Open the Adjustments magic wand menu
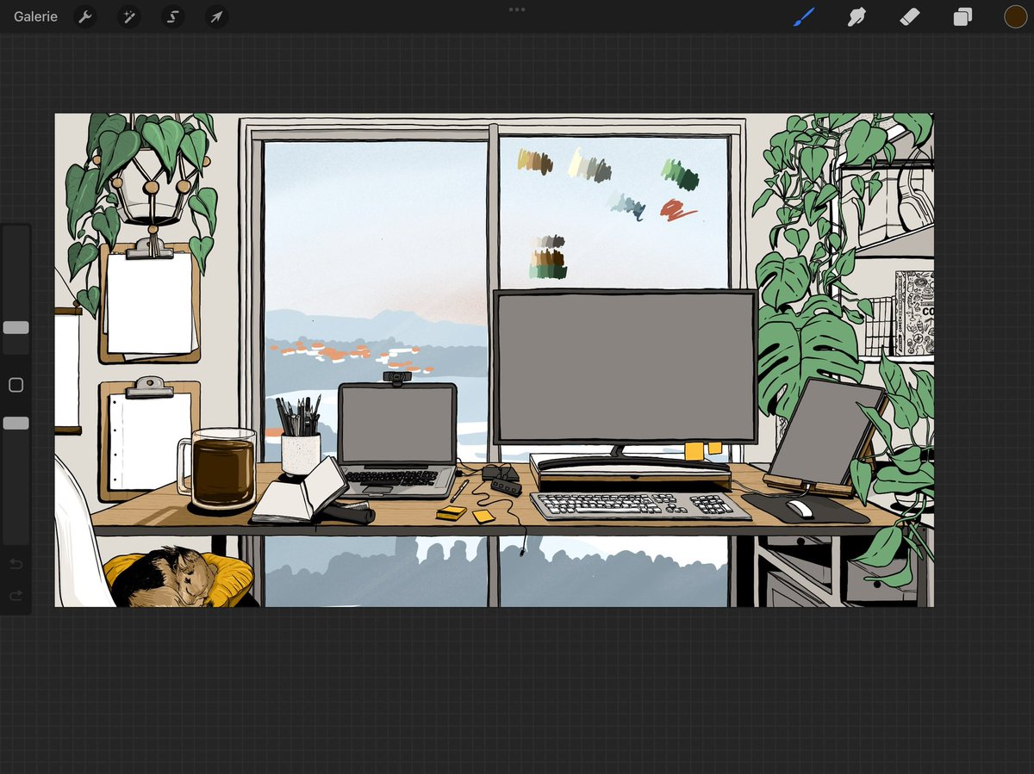The width and height of the screenshot is (1034, 774). [128, 16]
